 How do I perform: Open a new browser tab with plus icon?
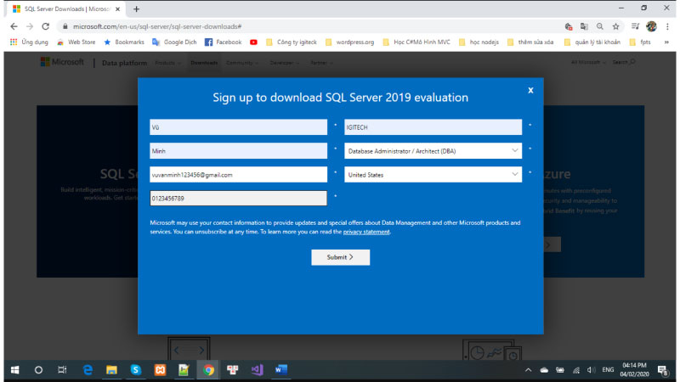tap(136, 8)
